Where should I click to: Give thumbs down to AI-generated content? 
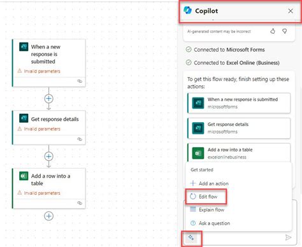(x=284, y=31)
